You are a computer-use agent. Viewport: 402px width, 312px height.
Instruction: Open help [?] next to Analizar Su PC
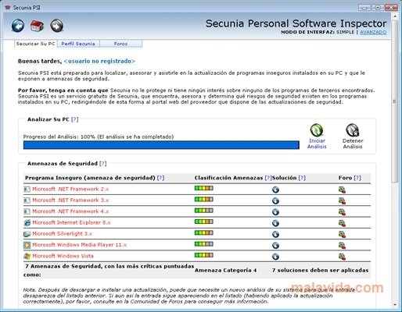click(74, 119)
